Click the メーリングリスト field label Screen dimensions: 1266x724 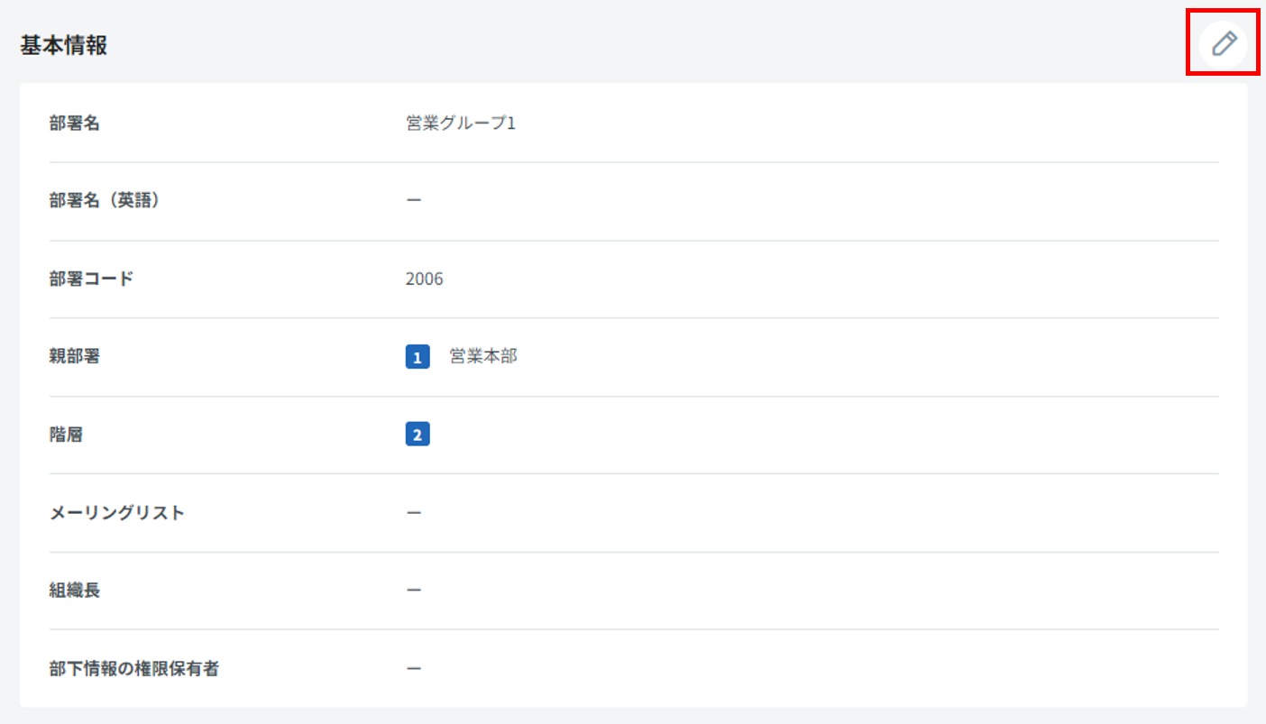point(116,513)
